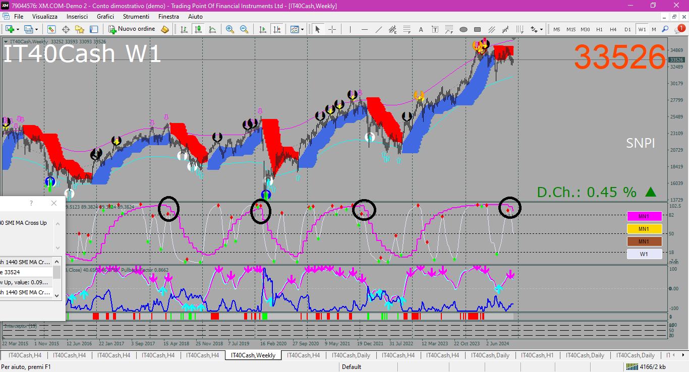Image resolution: width=689 pixels, height=372 pixels.
Task: Open the File menu
Action: [x=19, y=17]
